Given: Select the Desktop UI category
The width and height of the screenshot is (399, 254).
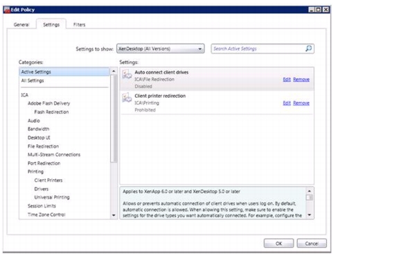Looking at the screenshot, I should (39, 137).
